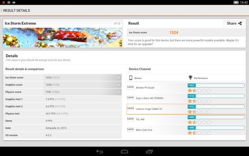
Task: Click tablet icon beside TNL W8
Action: (130, 119)
